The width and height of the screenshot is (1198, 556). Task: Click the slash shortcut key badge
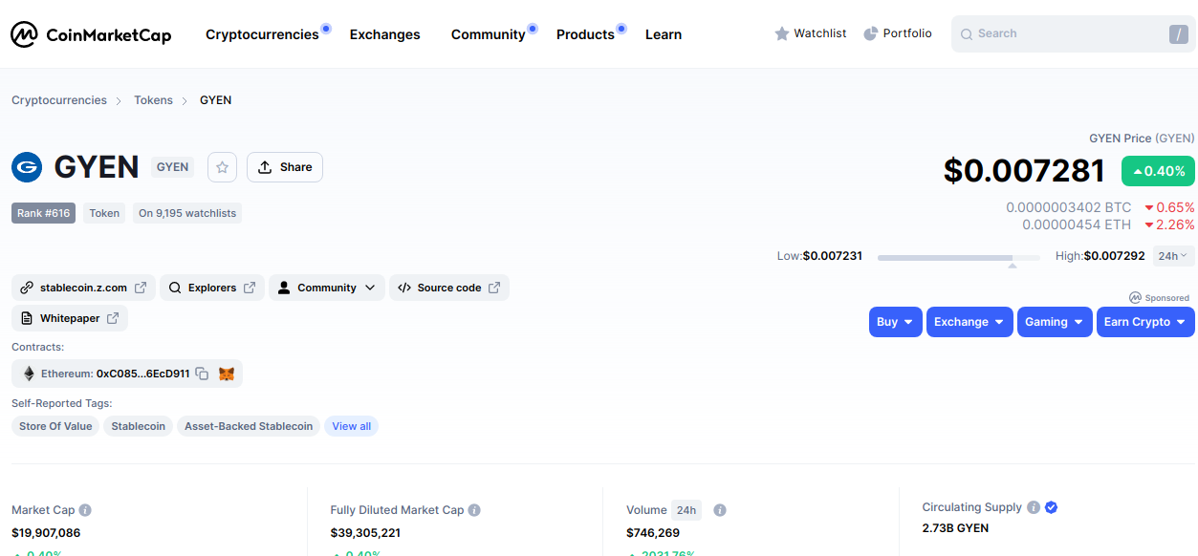tap(1178, 34)
